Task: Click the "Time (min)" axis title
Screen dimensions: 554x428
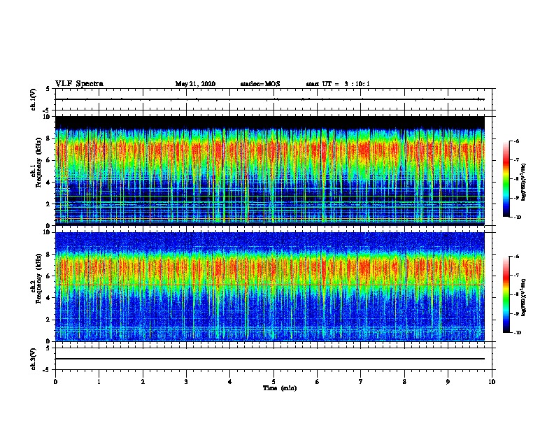Action: [280, 388]
